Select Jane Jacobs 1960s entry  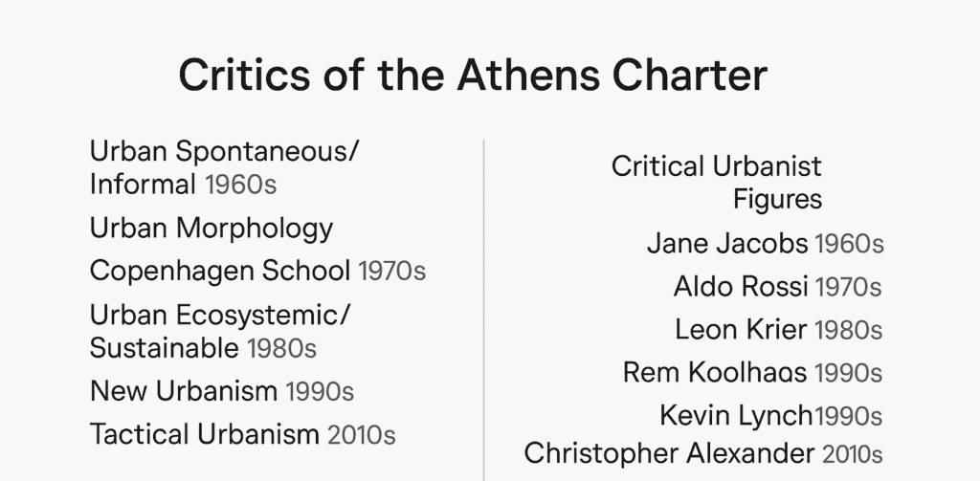pyautogui.click(x=765, y=244)
